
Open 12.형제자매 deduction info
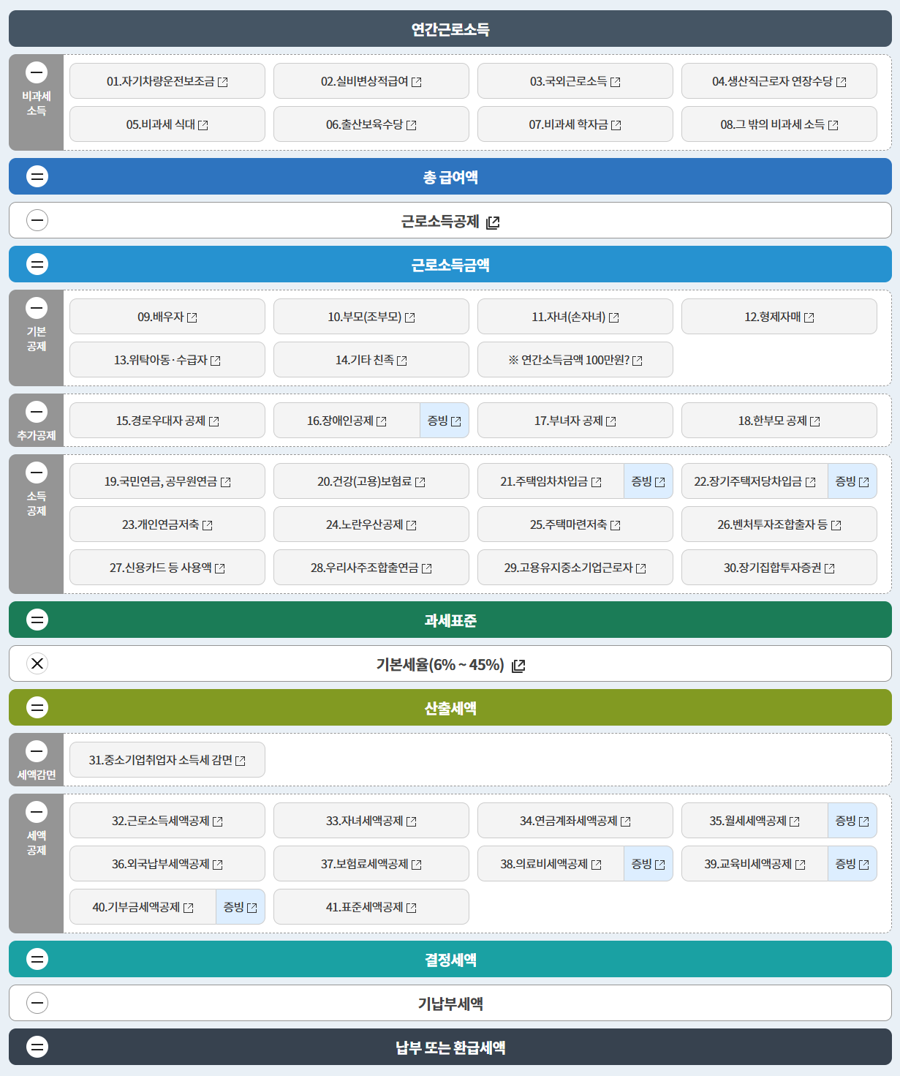click(x=779, y=317)
